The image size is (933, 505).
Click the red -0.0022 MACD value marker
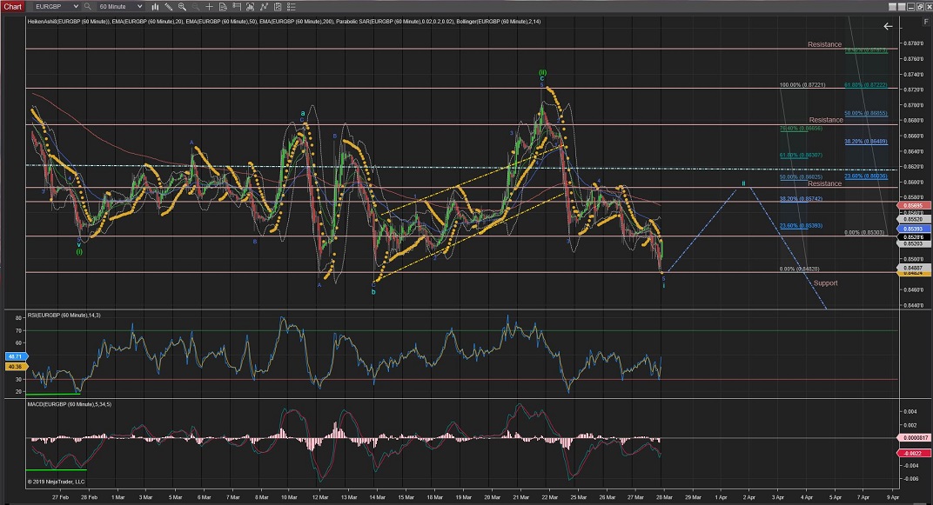pyautogui.click(x=915, y=453)
